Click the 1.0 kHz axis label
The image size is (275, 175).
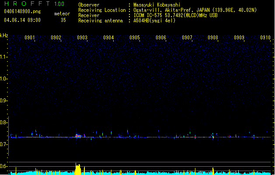[3, 79]
